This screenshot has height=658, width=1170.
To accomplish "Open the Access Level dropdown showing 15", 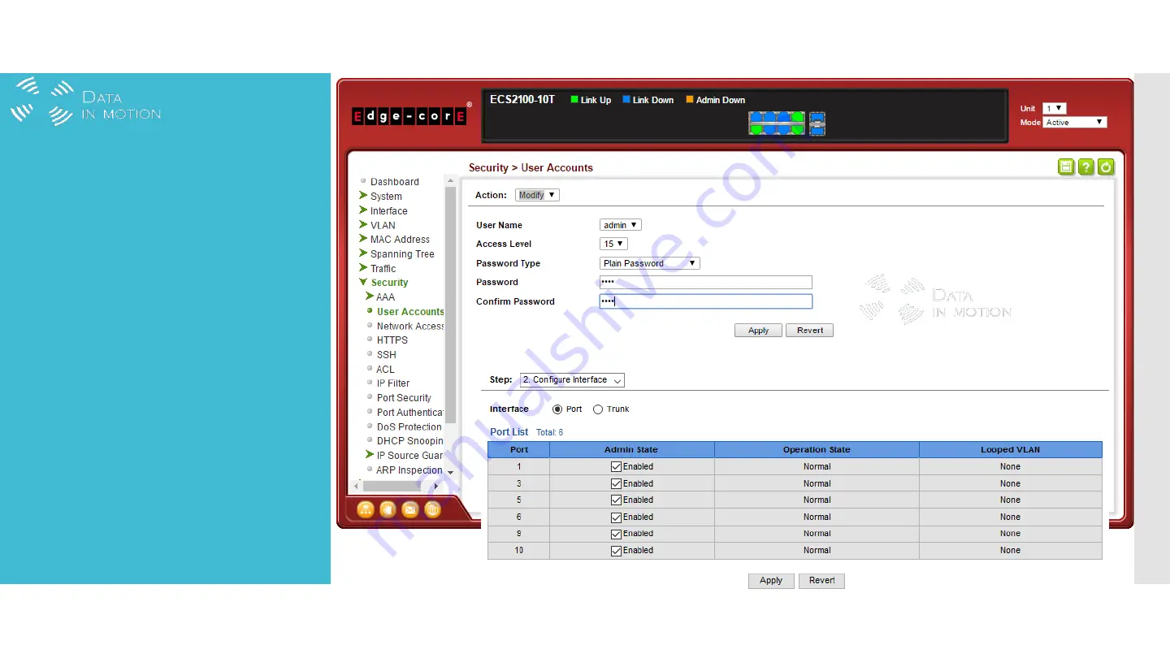I will tap(613, 244).
